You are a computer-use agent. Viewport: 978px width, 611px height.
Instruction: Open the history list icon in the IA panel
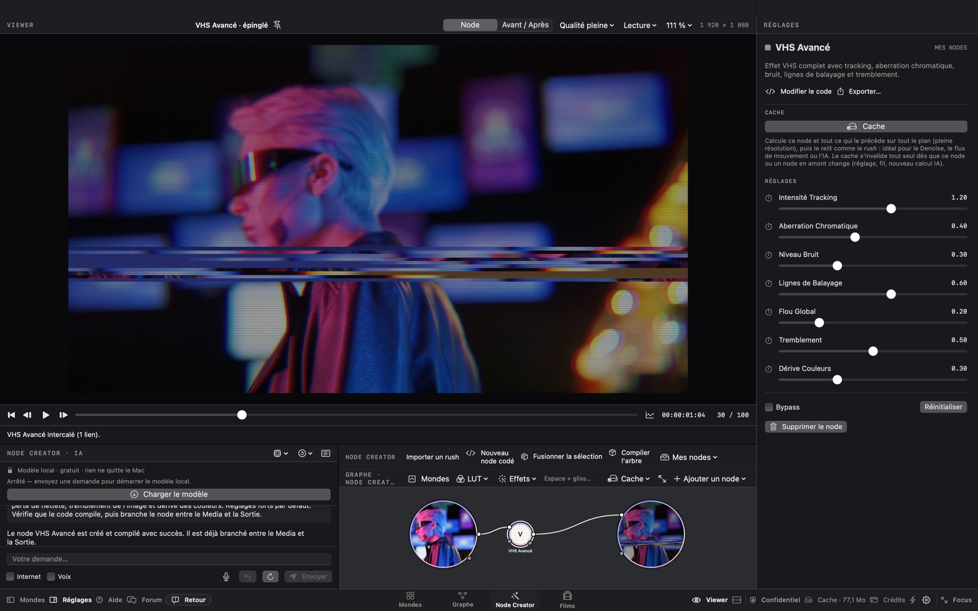(326, 454)
